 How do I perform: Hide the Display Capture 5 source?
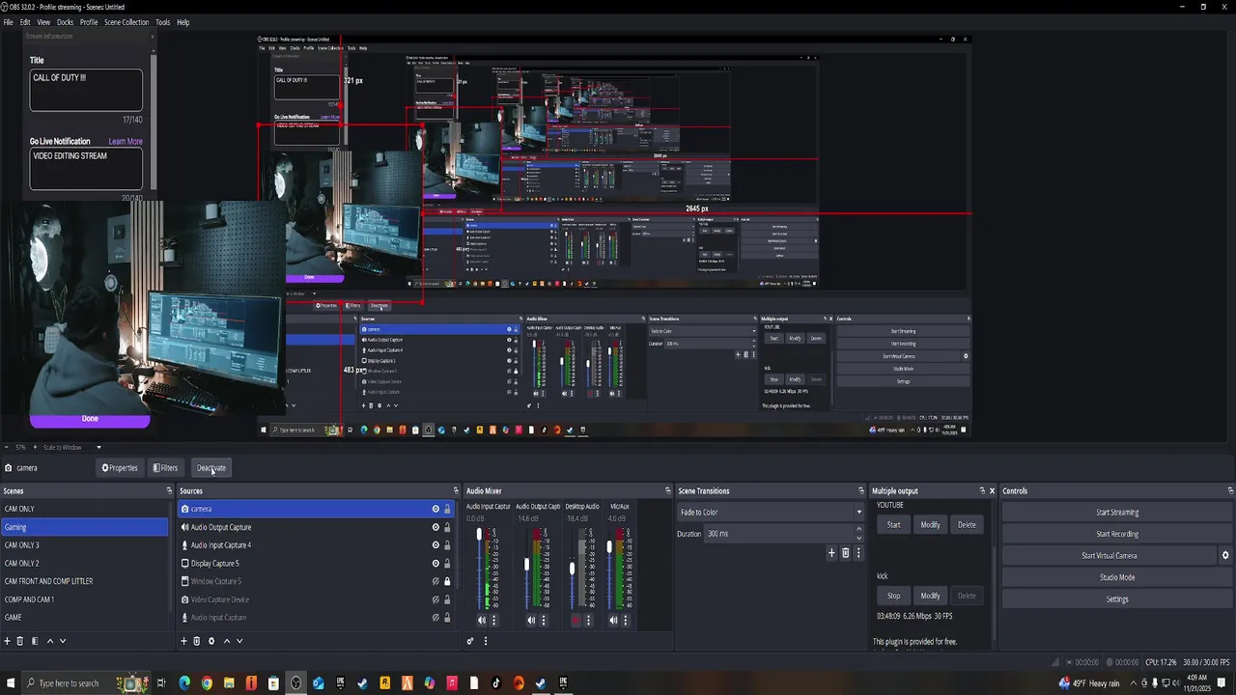click(435, 564)
